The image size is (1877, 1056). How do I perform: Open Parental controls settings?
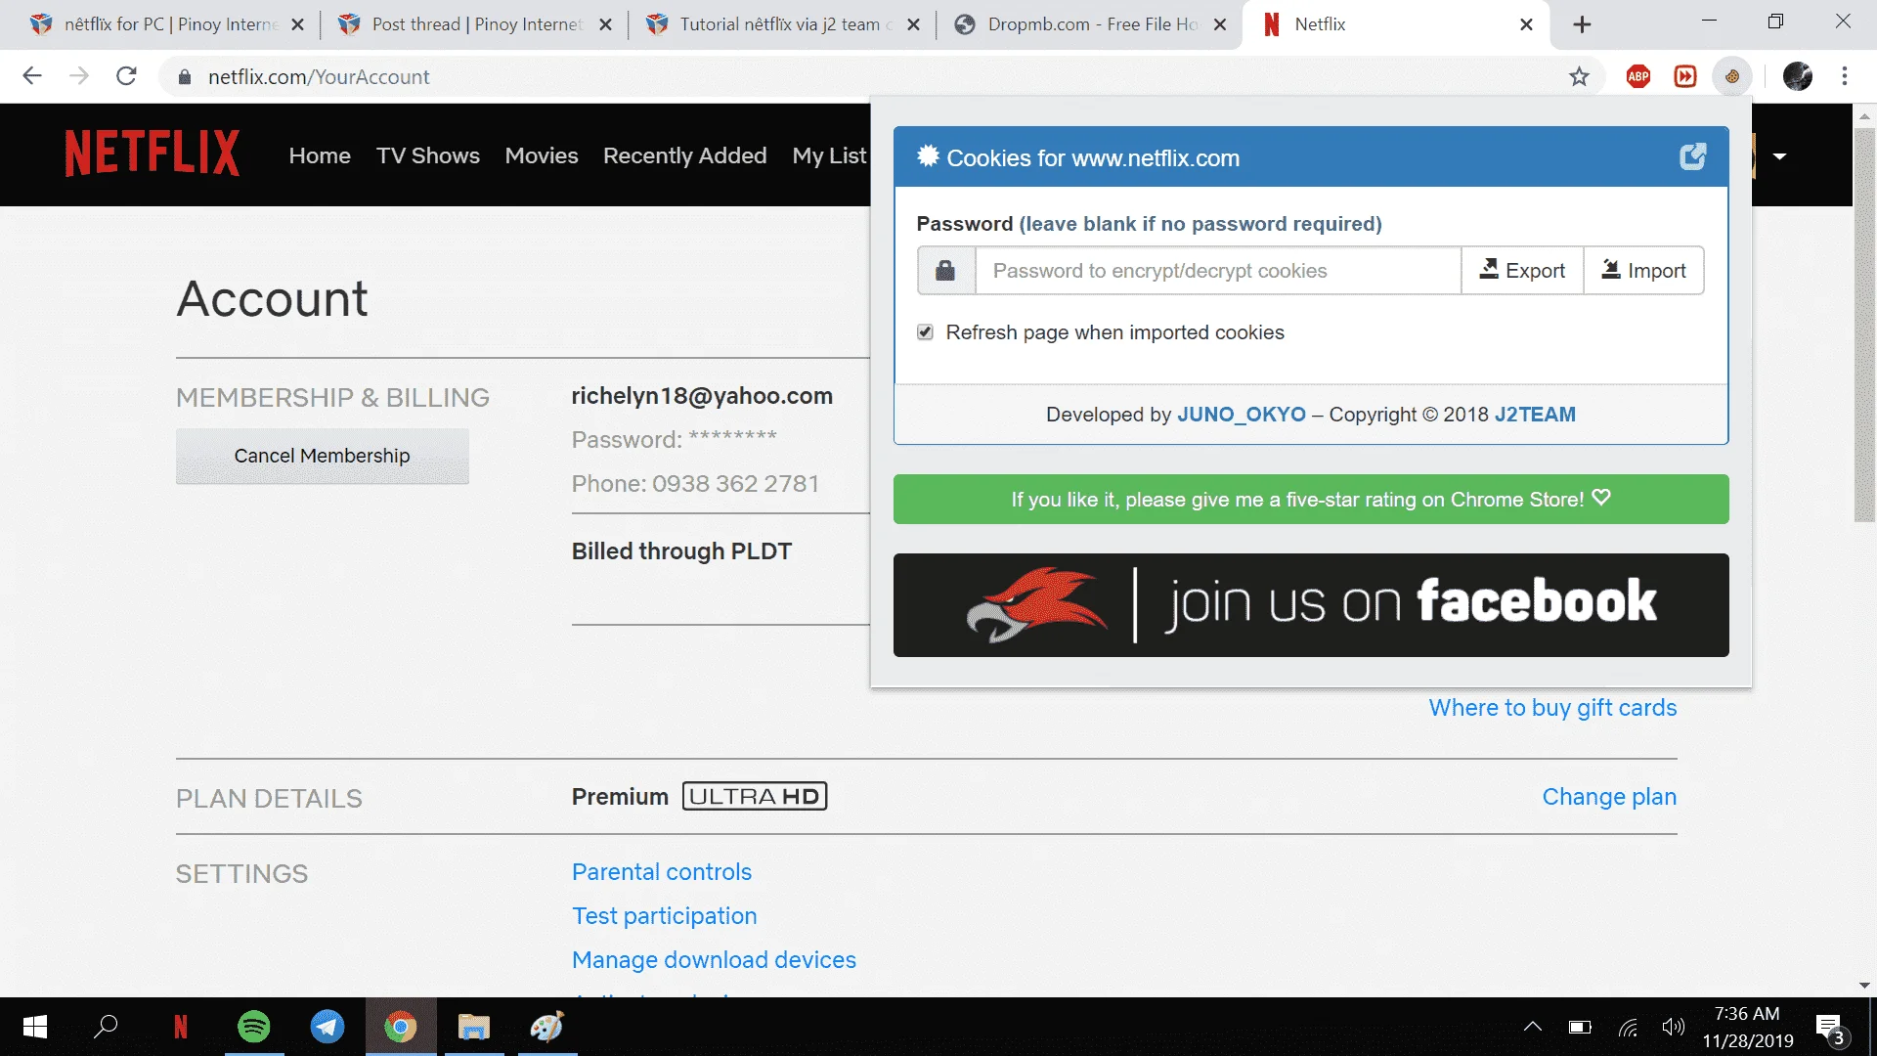661,872
